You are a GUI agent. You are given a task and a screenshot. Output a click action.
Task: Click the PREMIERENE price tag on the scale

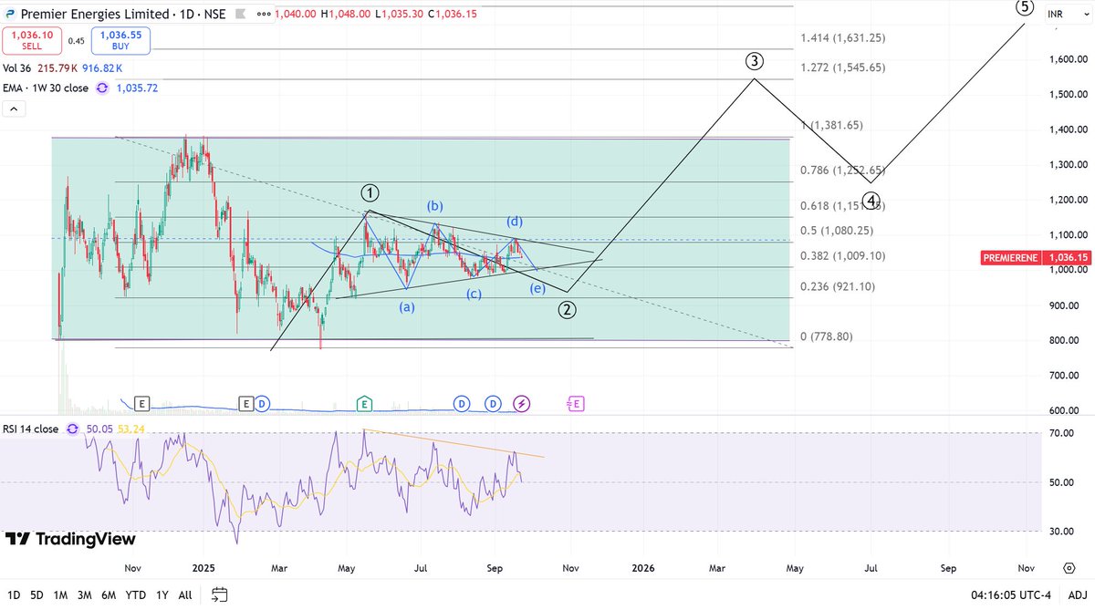click(1036, 258)
